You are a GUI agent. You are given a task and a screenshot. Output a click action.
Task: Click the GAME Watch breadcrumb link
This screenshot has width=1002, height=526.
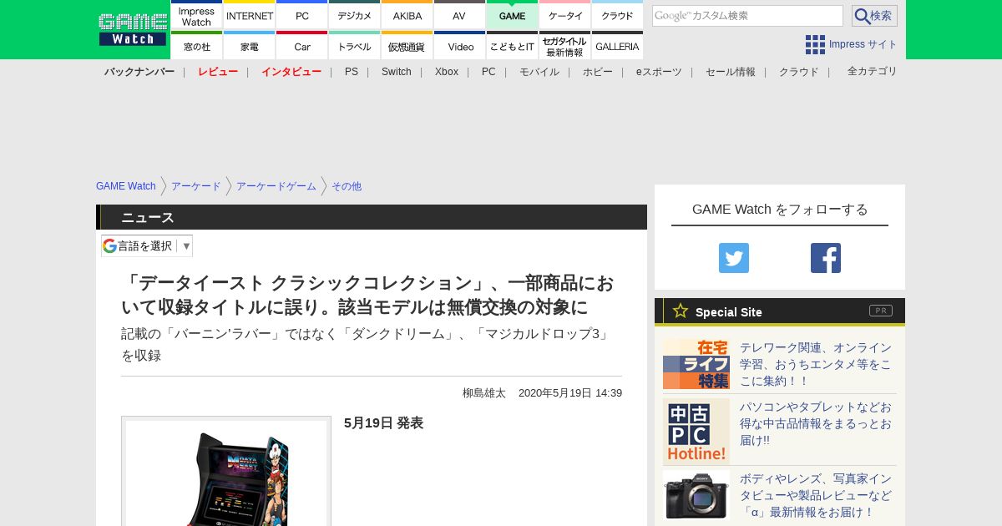tap(126, 186)
